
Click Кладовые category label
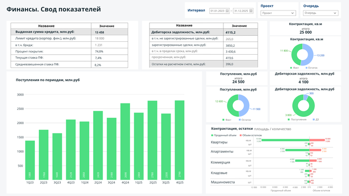click(219, 173)
